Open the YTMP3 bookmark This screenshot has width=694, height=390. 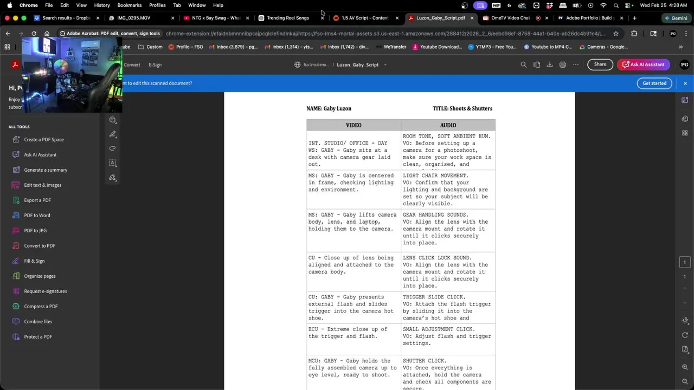pos(492,47)
